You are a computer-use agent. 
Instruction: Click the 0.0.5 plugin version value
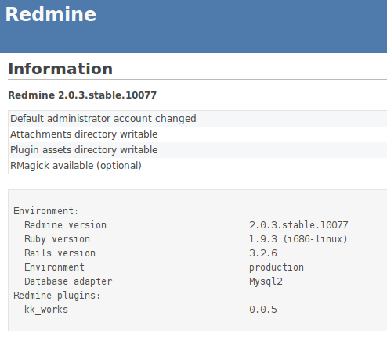(x=263, y=310)
